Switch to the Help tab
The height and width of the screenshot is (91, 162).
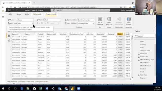click(27, 14)
